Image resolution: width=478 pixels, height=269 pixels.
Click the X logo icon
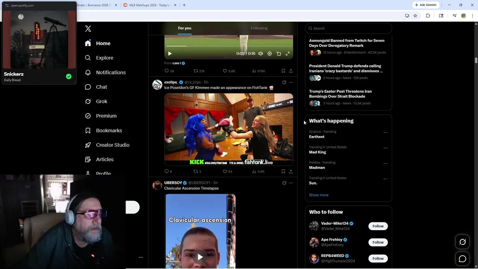click(88, 29)
